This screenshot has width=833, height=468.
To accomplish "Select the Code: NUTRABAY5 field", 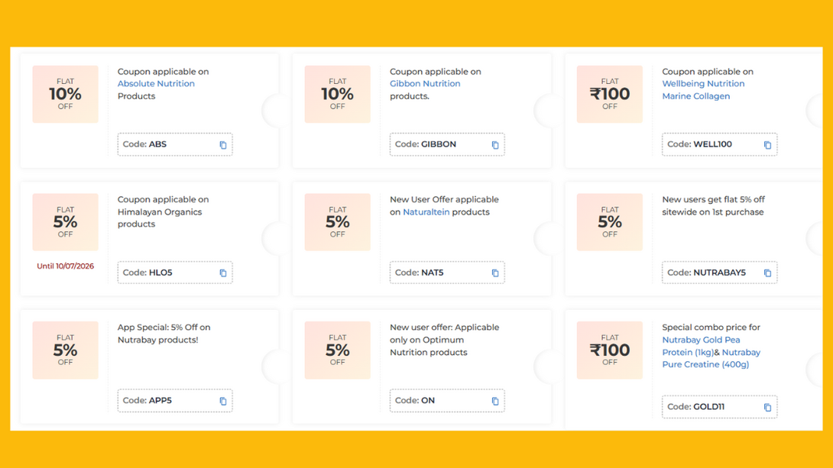I will [719, 273].
